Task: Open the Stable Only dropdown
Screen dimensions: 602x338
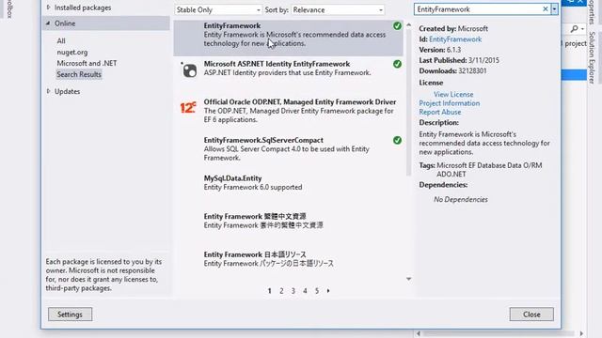Action: point(218,10)
